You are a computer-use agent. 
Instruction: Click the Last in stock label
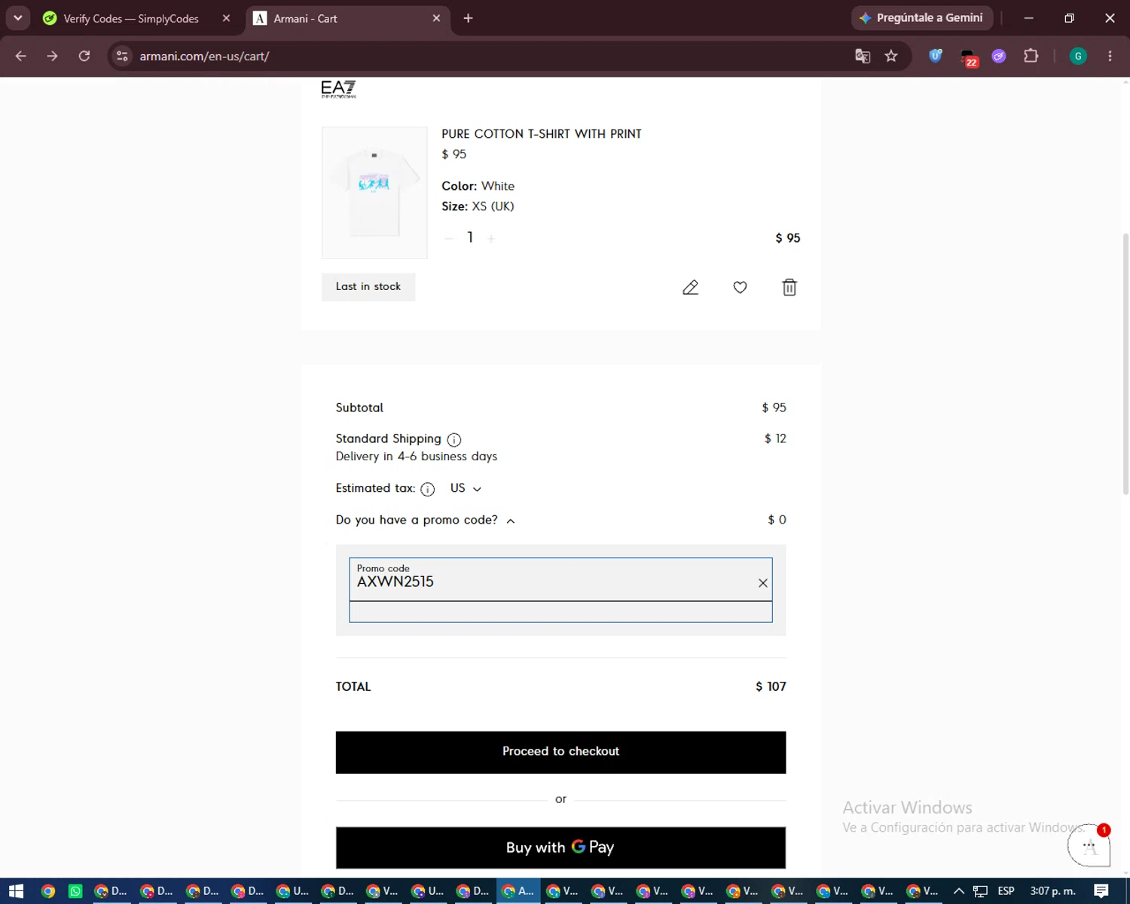point(368,287)
